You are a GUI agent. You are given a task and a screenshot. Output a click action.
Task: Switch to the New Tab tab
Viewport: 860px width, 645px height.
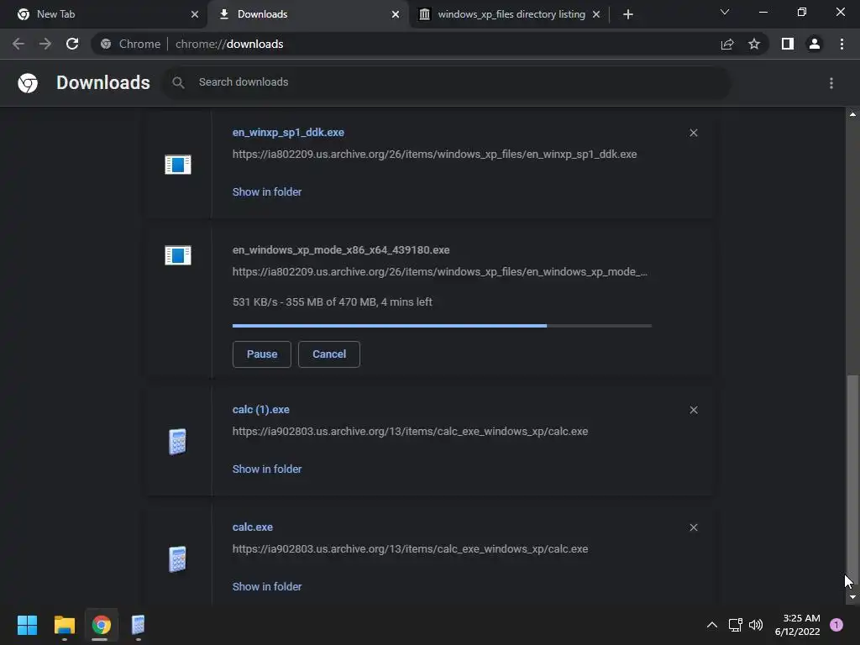click(x=103, y=14)
